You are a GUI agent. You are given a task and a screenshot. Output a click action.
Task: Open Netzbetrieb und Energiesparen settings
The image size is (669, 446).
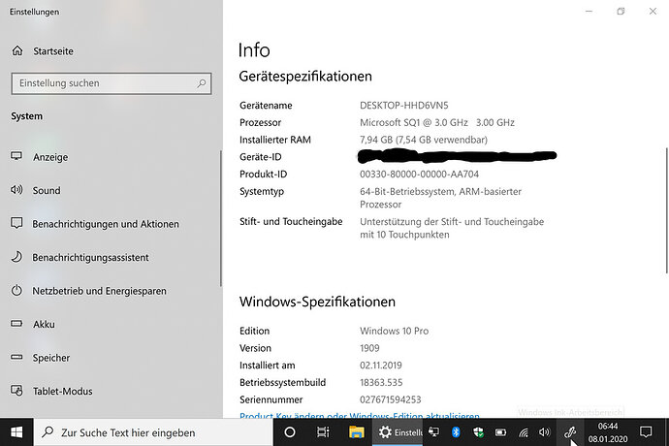(99, 291)
